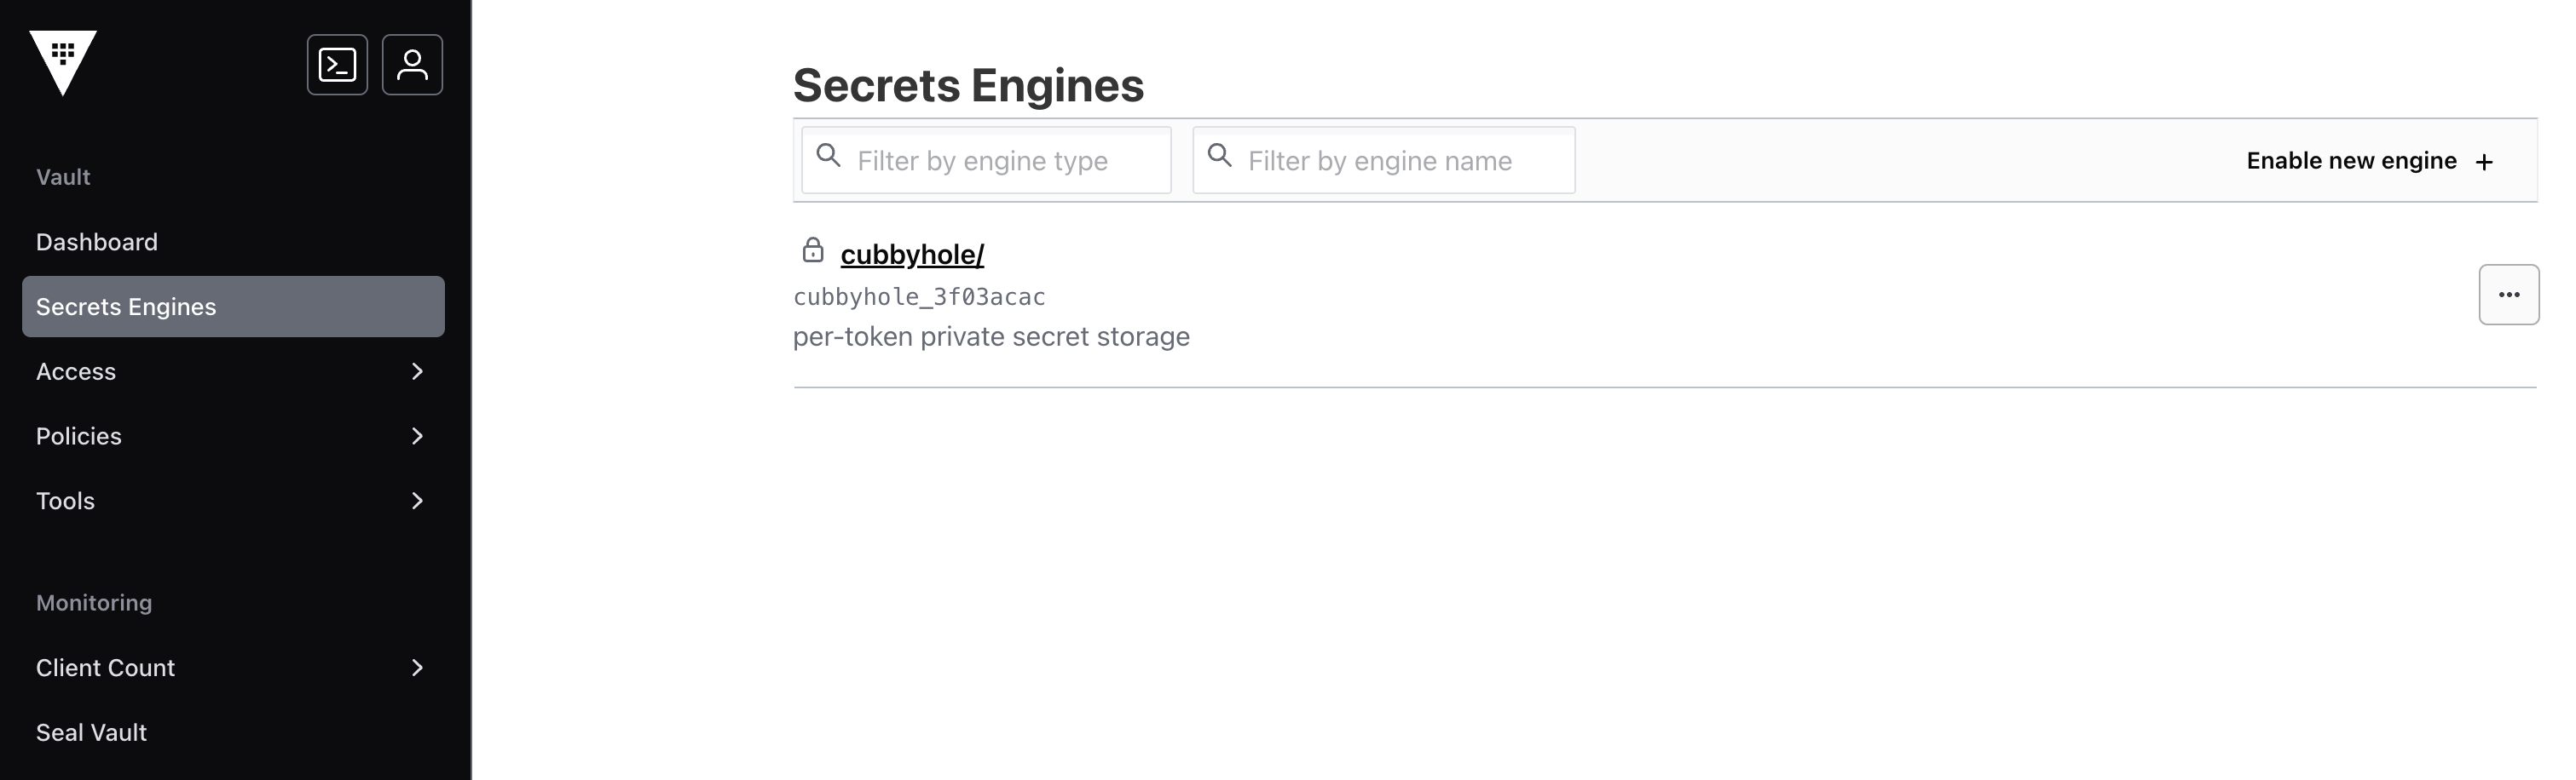The height and width of the screenshot is (780, 2576).
Task: Click the Enable new engine button
Action: (x=2352, y=161)
